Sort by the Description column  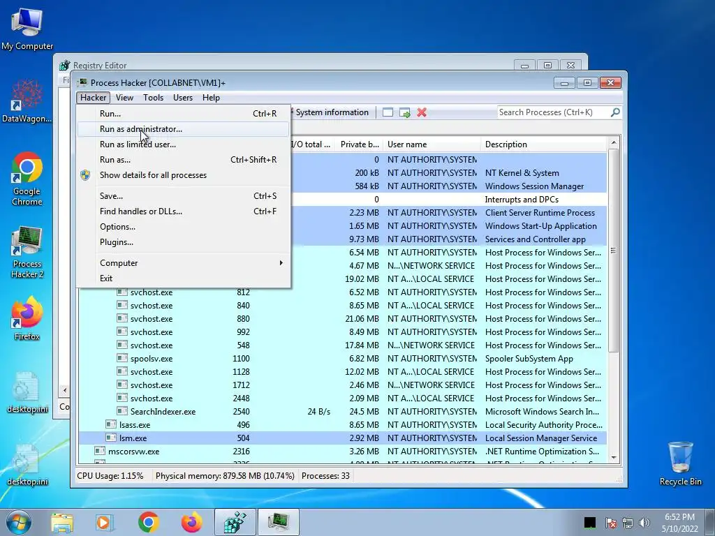coord(543,144)
